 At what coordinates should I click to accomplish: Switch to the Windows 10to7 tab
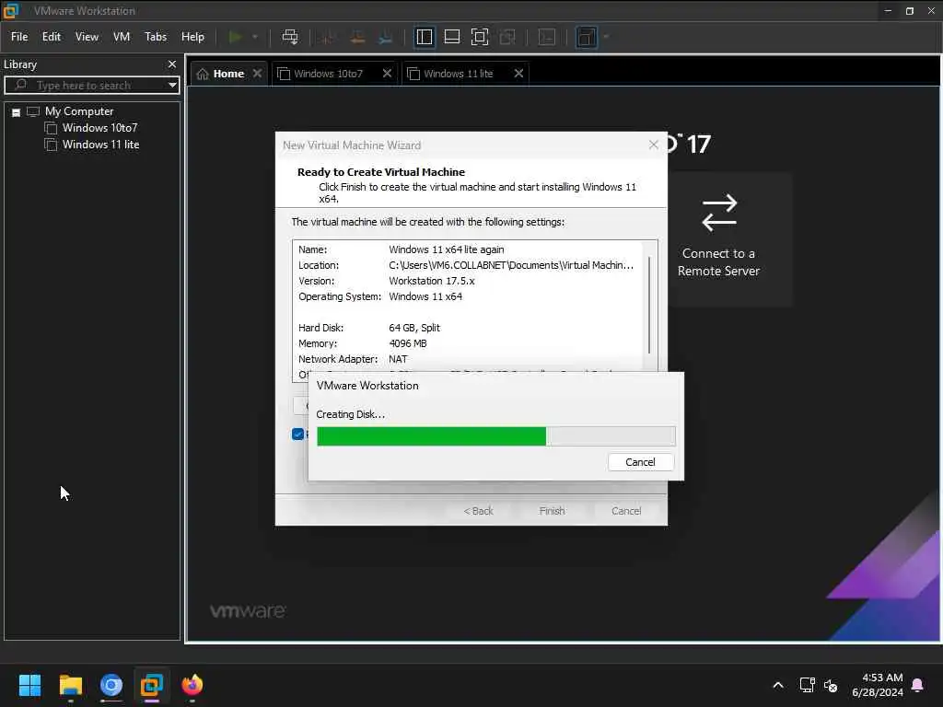tap(329, 74)
